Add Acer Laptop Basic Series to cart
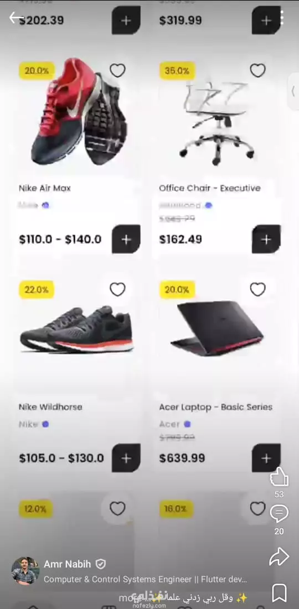The height and width of the screenshot is (609, 299). tap(266, 459)
